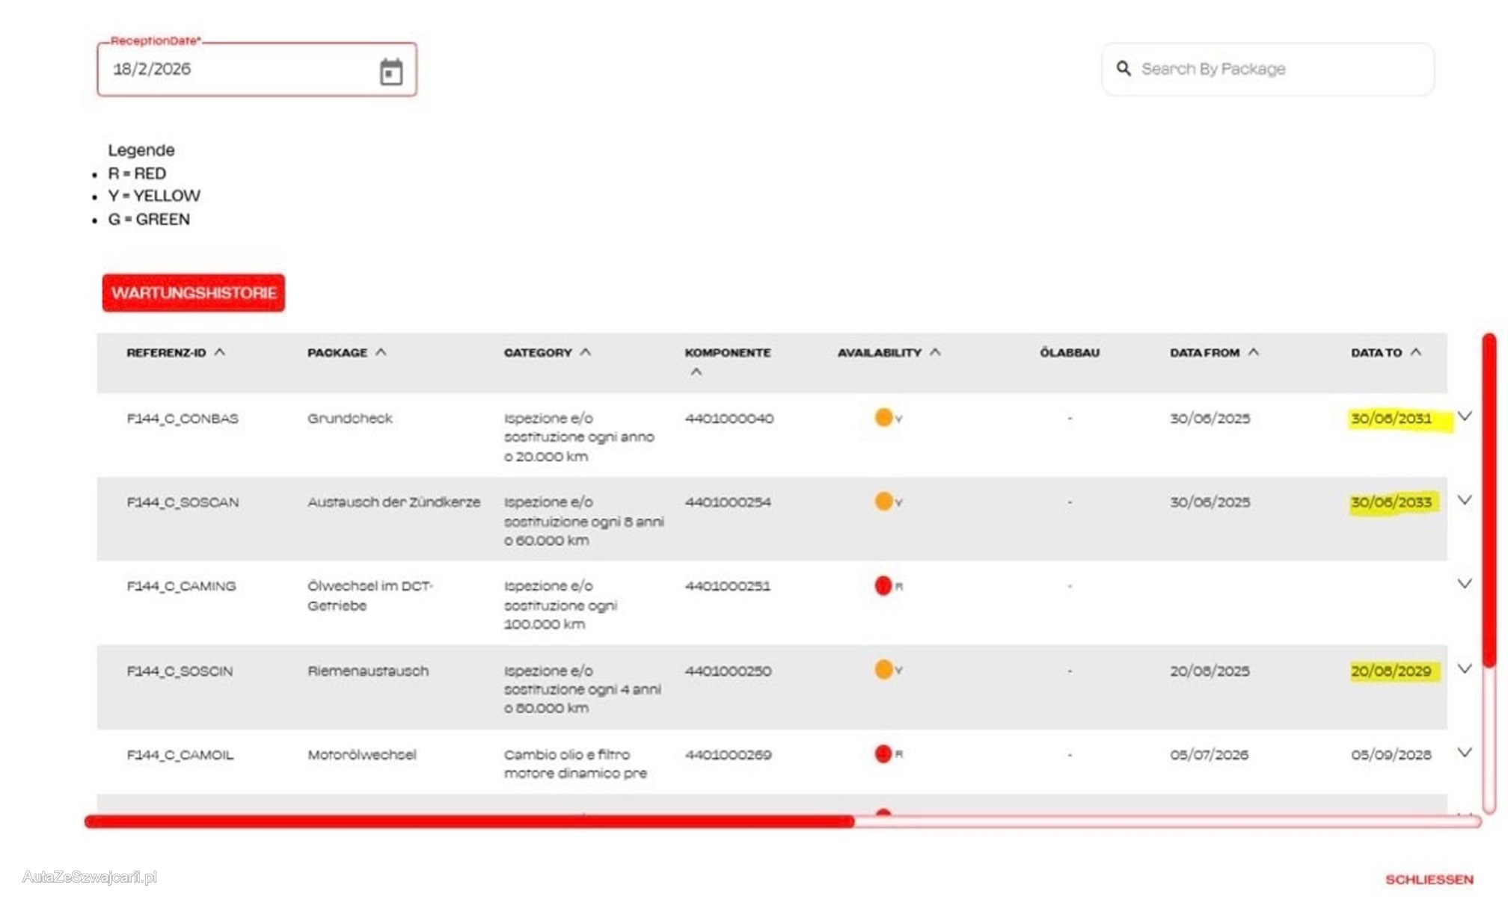Click the search magnifier icon
1508x897 pixels.
(x=1123, y=69)
